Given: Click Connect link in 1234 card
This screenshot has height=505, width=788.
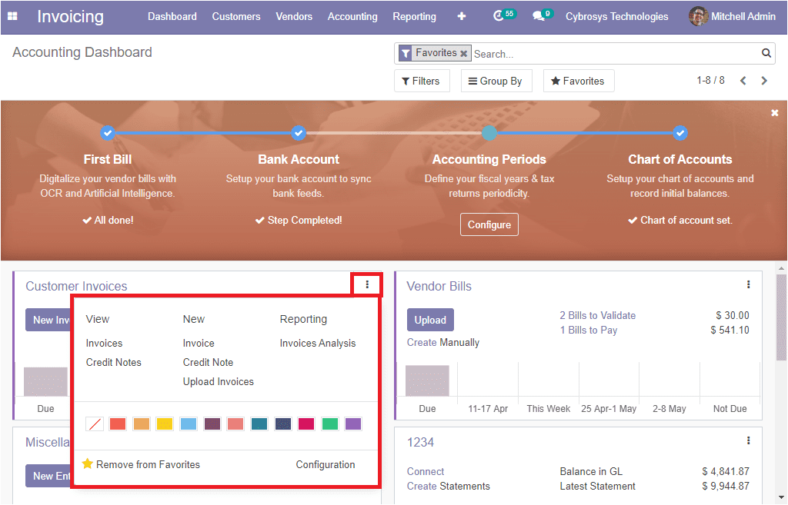Looking at the screenshot, I should 425,471.
